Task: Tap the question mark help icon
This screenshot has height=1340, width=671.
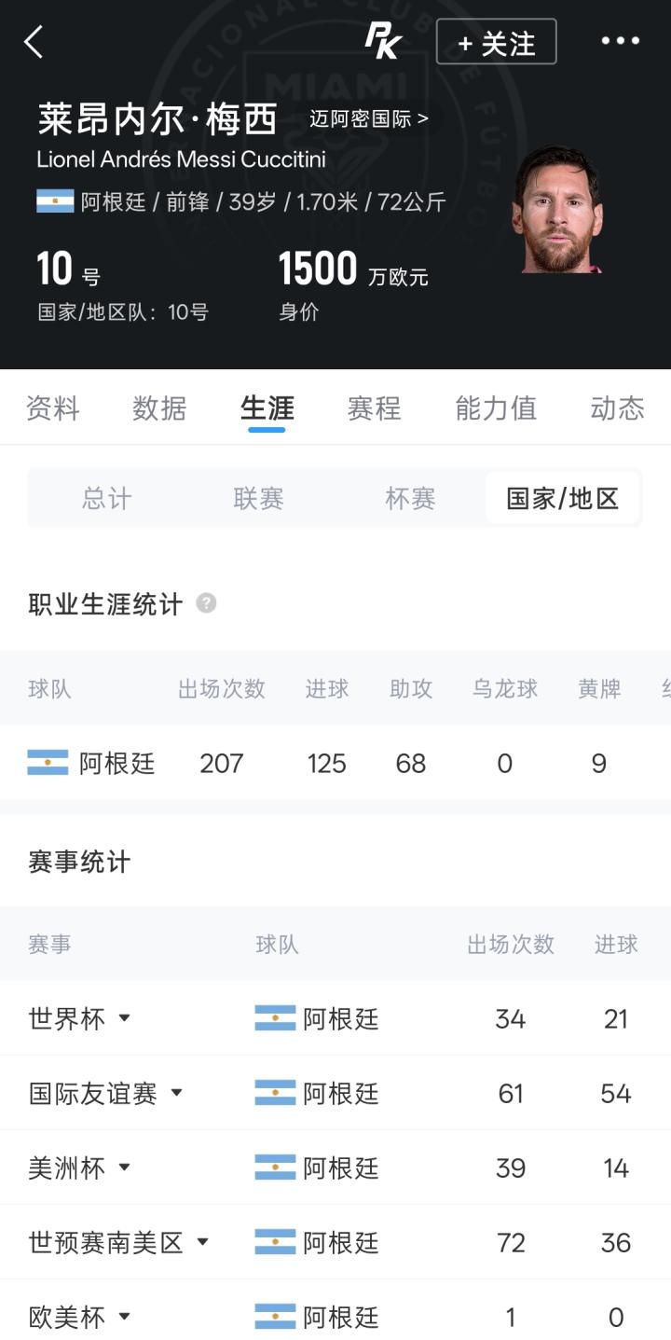Action: coord(206,603)
